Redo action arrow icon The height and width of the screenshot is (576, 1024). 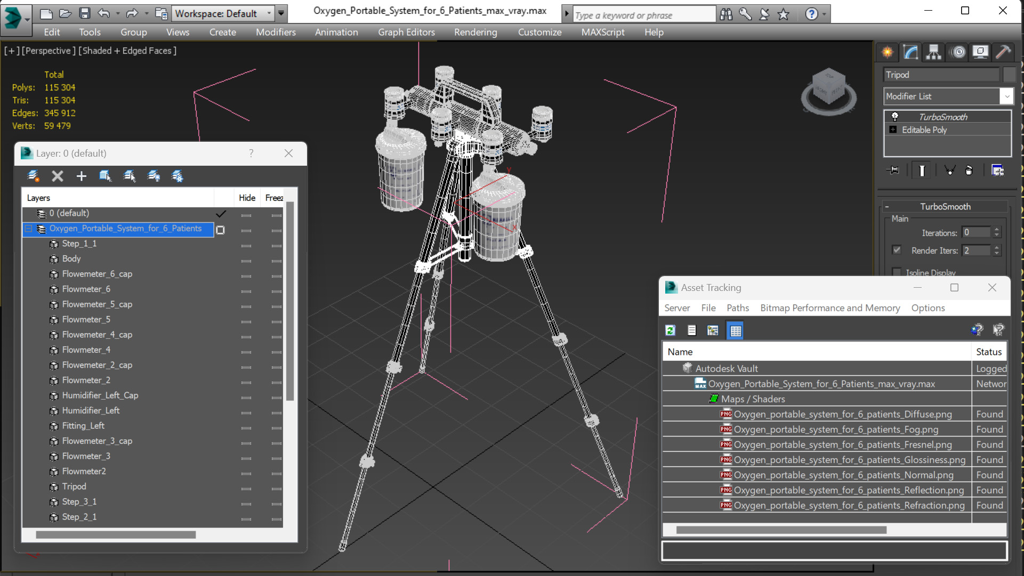click(x=132, y=13)
